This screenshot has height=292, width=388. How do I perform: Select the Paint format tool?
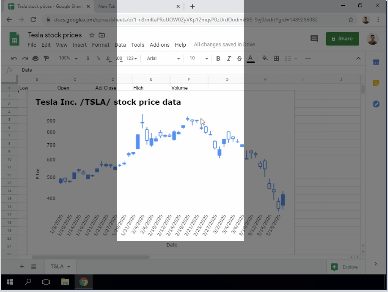click(x=46, y=58)
